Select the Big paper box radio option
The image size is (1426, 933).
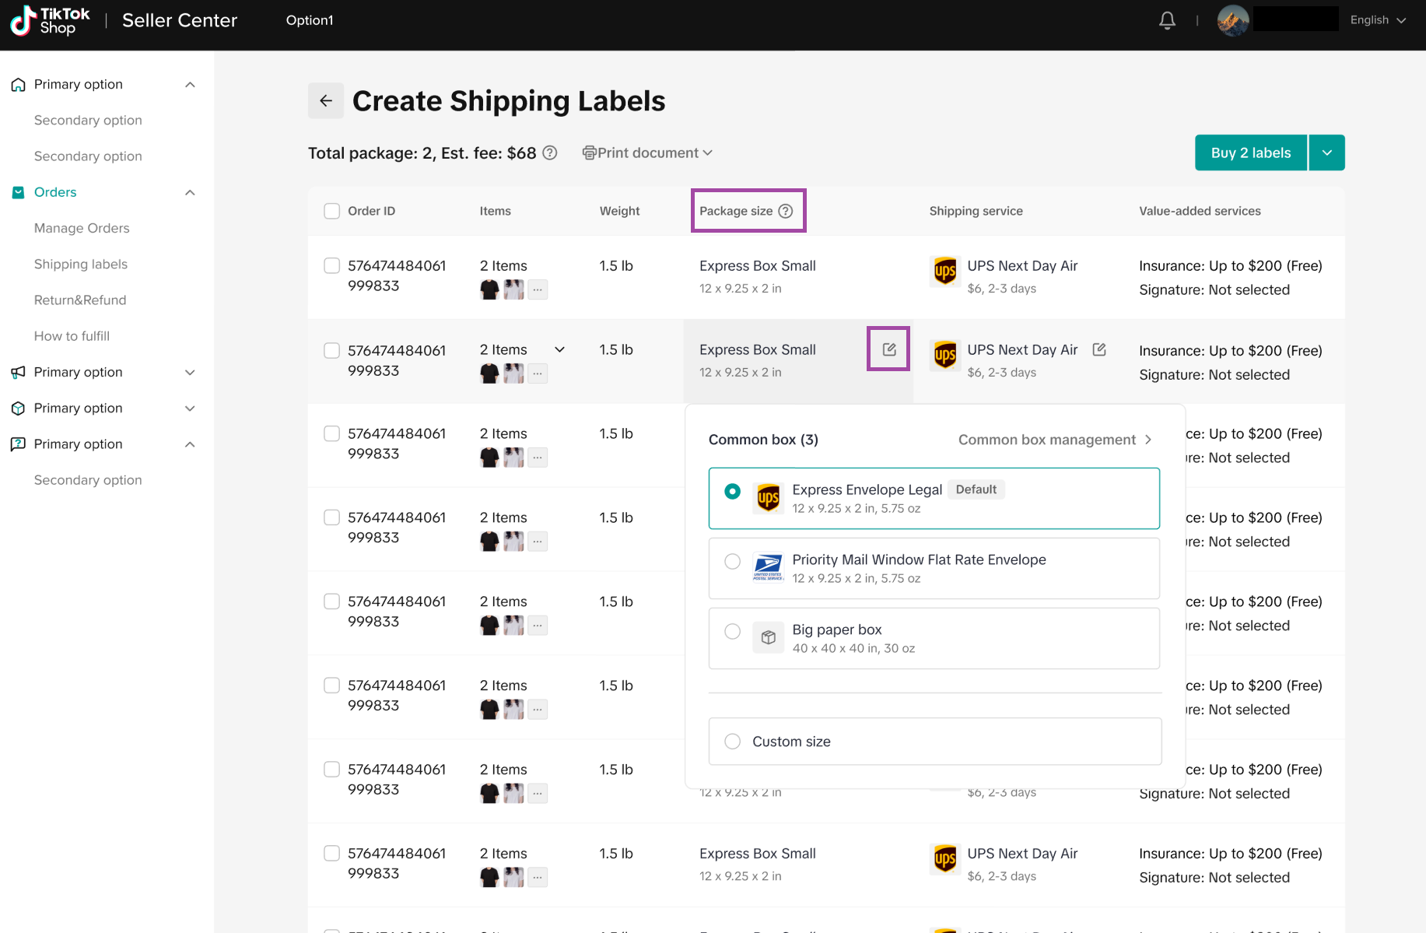click(x=732, y=631)
